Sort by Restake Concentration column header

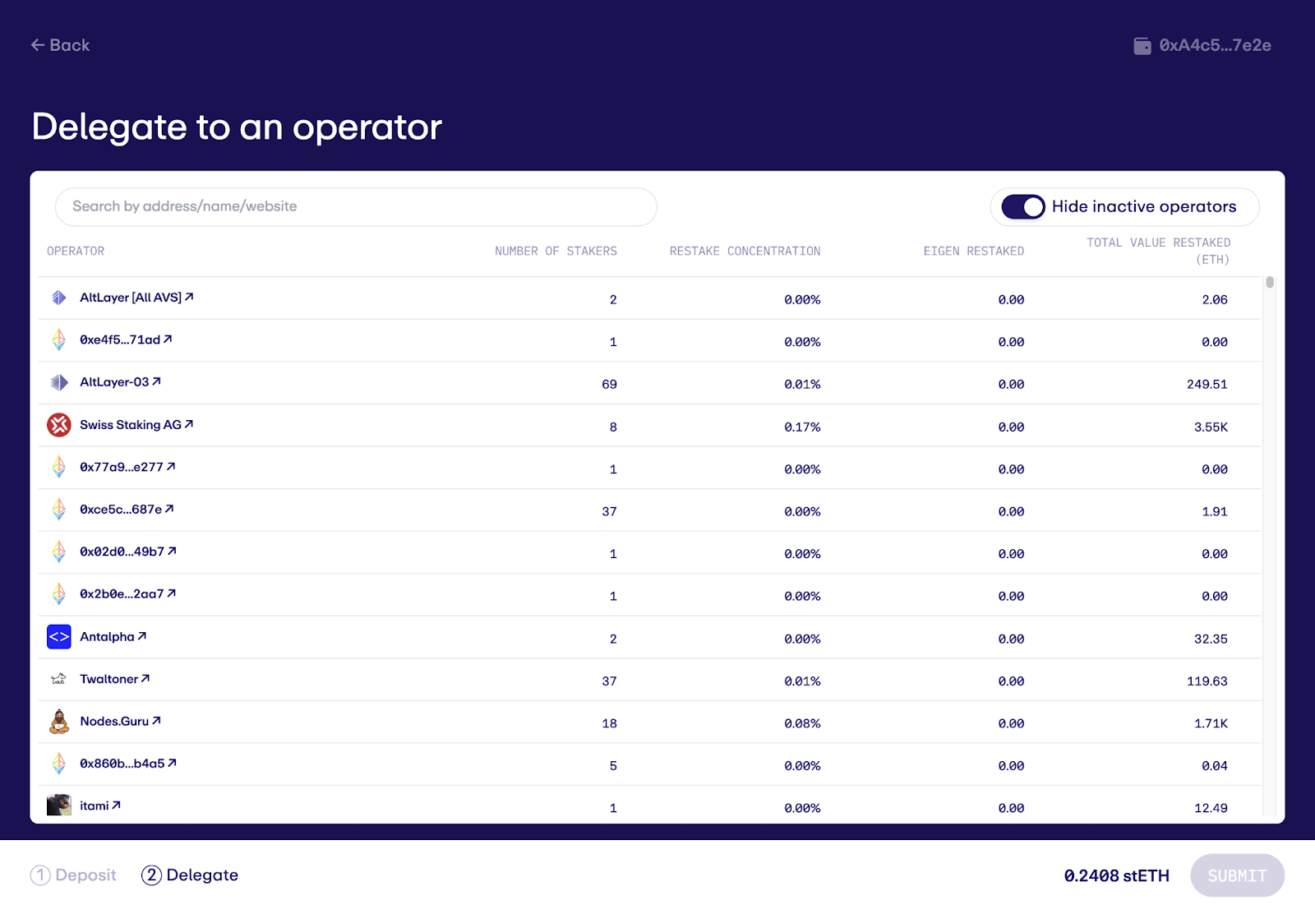pyautogui.click(x=745, y=252)
